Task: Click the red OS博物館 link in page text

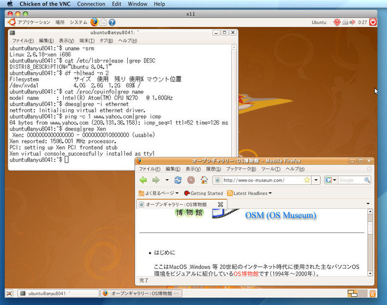Action: point(246,274)
